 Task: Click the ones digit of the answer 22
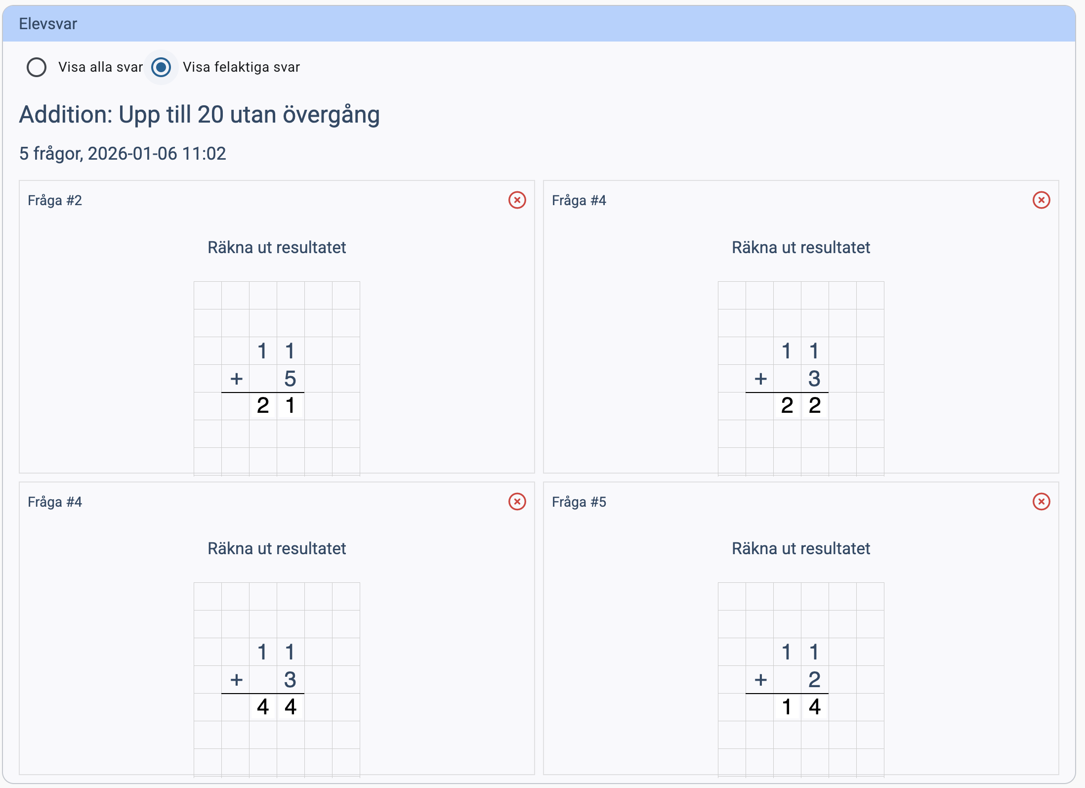point(815,406)
